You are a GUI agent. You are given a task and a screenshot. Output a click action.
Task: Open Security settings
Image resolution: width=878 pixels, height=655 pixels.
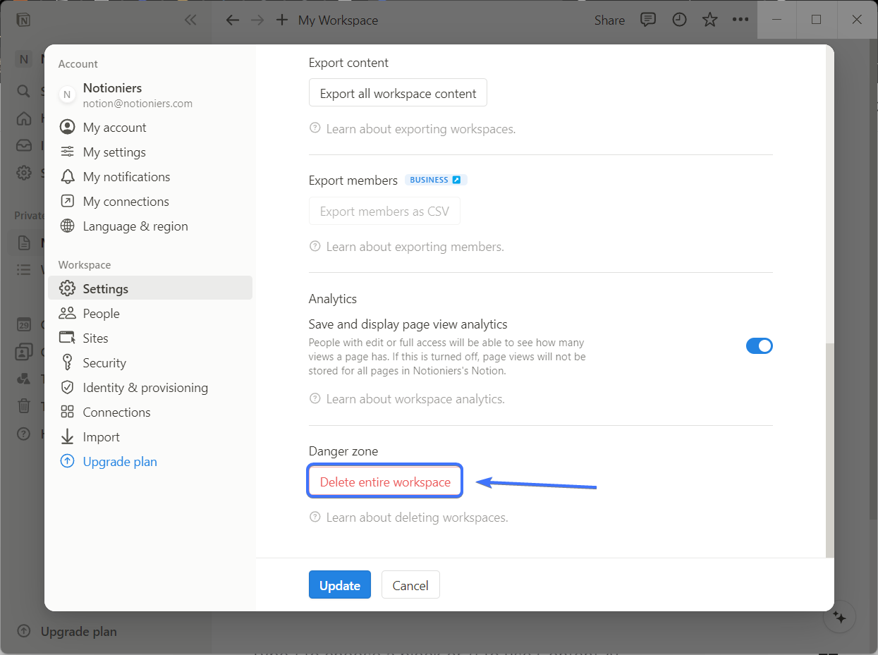tap(104, 363)
